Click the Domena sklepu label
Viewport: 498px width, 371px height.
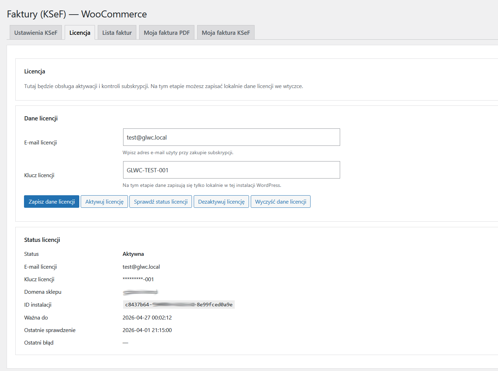pyautogui.click(x=43, y=292)
